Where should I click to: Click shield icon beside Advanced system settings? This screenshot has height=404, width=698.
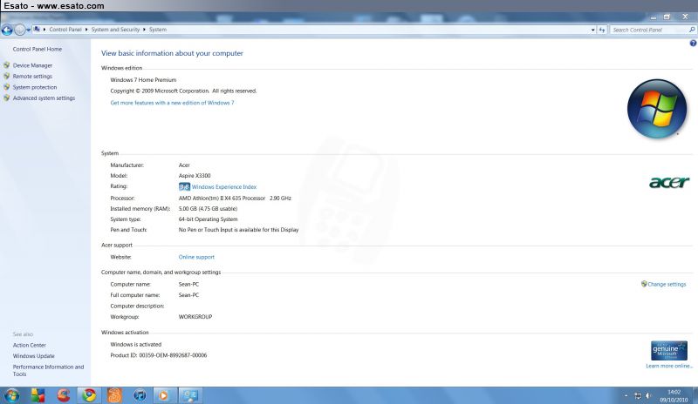coord(7,98)
